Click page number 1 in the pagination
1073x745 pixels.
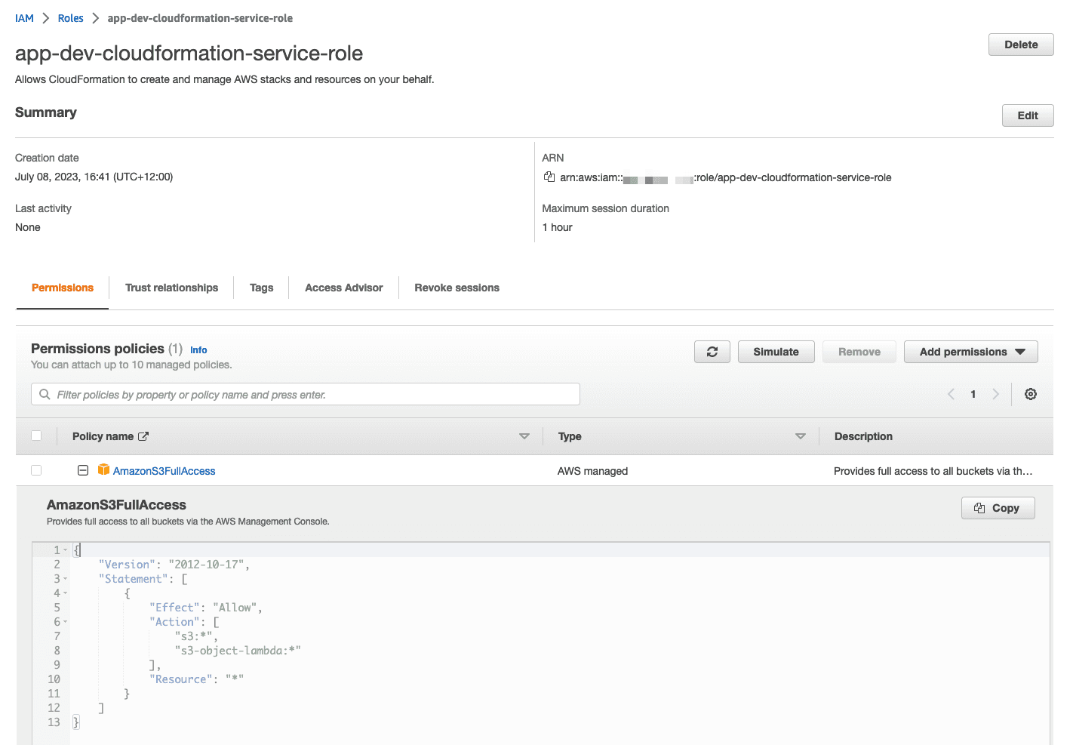[973, 394]
